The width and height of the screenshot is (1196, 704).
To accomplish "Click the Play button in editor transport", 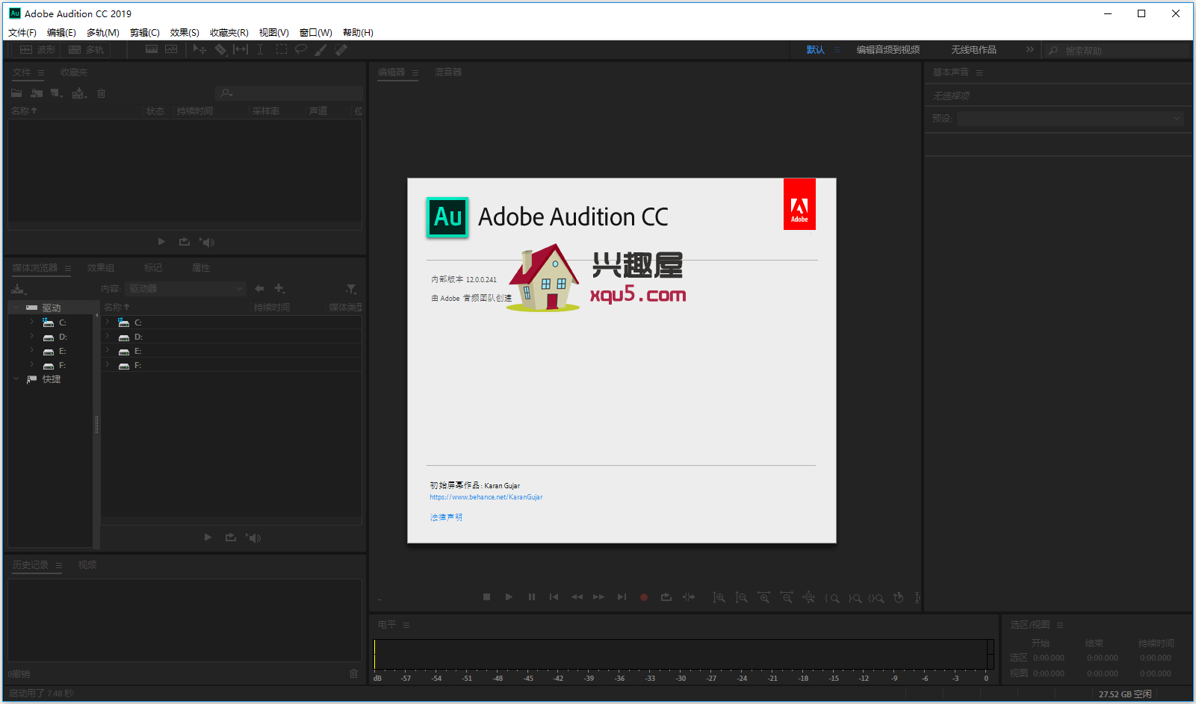I will pos(509,597).
